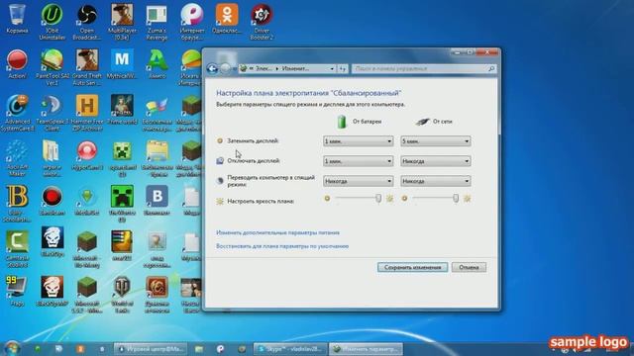Launch the Uber Soldier gold B shortcut
Image resolution: width=634 pixels, height=356 pixels.
tap(17, 204)
